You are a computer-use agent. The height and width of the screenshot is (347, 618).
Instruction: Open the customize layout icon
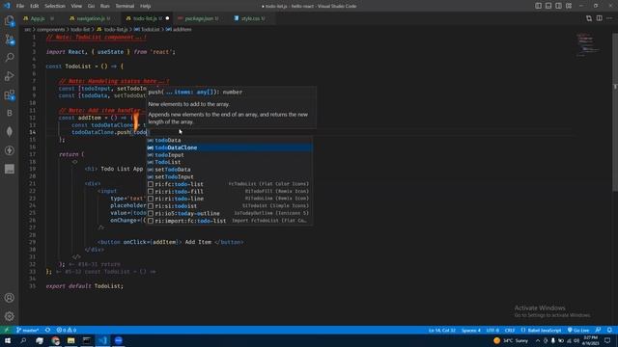coord(569,6)
